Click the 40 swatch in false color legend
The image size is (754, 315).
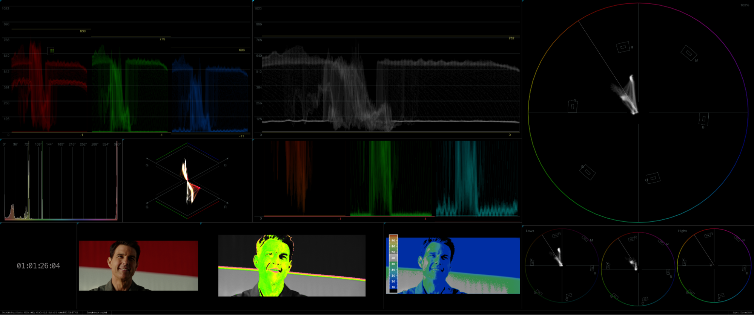pos(393,270)
